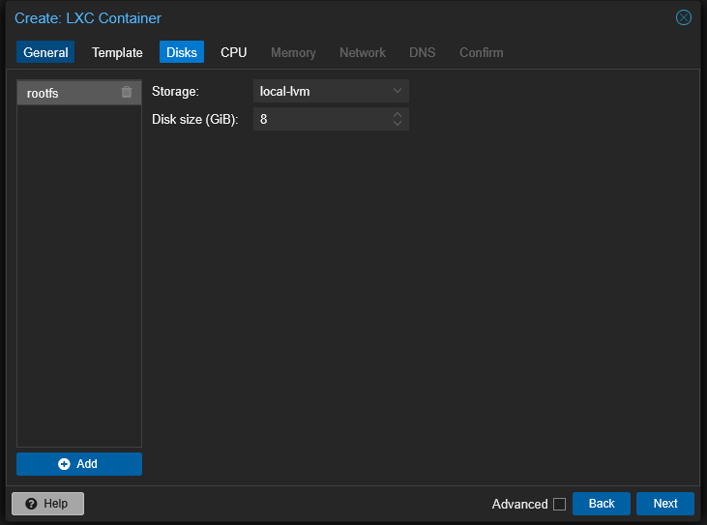
Task: Click the trash icon on rootfs row
Action: [127, 92]
